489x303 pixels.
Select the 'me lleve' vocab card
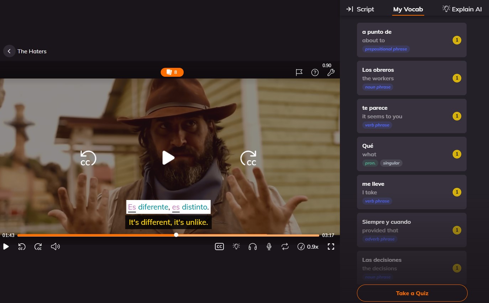coord(411,192)
